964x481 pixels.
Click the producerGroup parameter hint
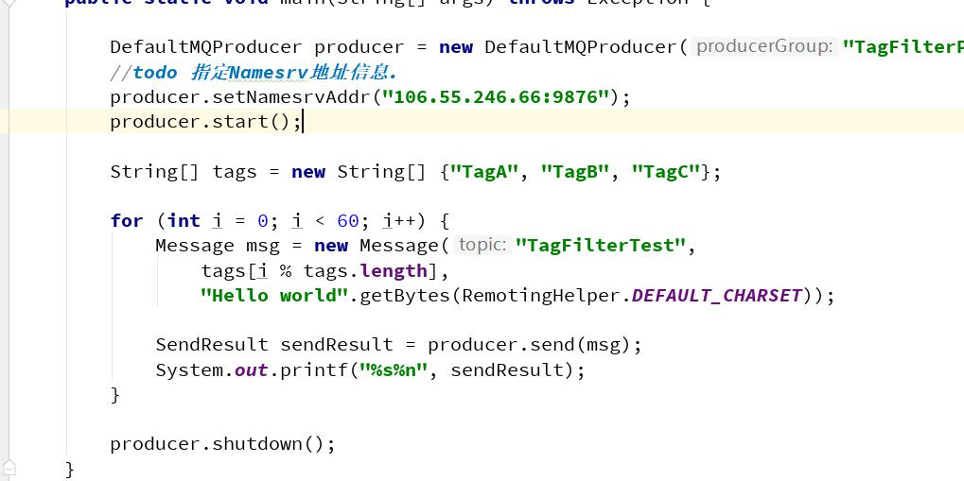pos(764,46)
